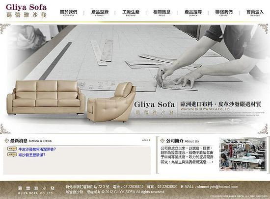The width and height of the screenshot is (270, 199).
Task: Go to the 聯絡我們 Contact page
Action: (224, 13)
